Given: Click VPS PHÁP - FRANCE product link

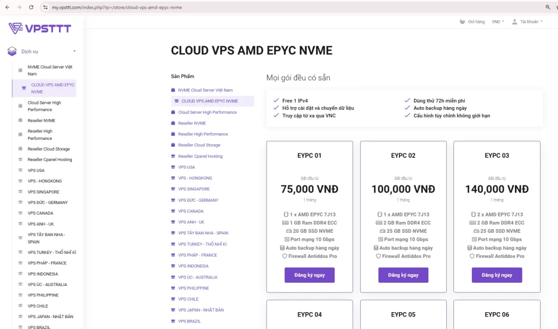Looking at the screenshot, I should [x=197, y=255].
